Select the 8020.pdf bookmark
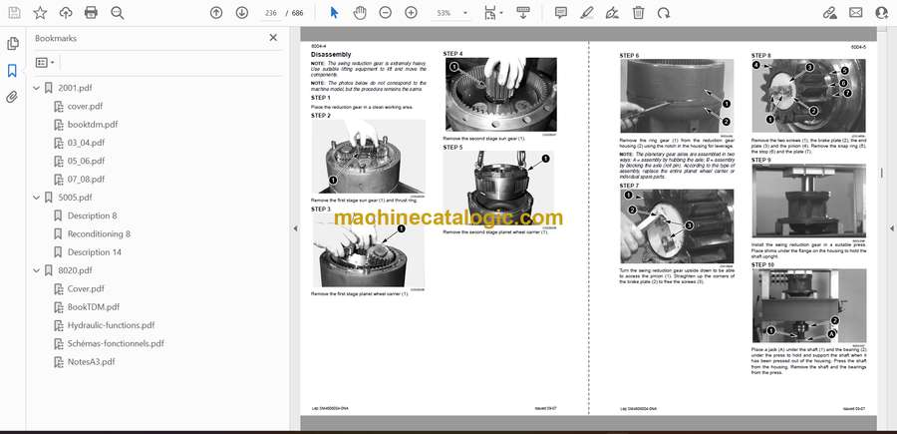897x434 pixels. tap(75, 270)
